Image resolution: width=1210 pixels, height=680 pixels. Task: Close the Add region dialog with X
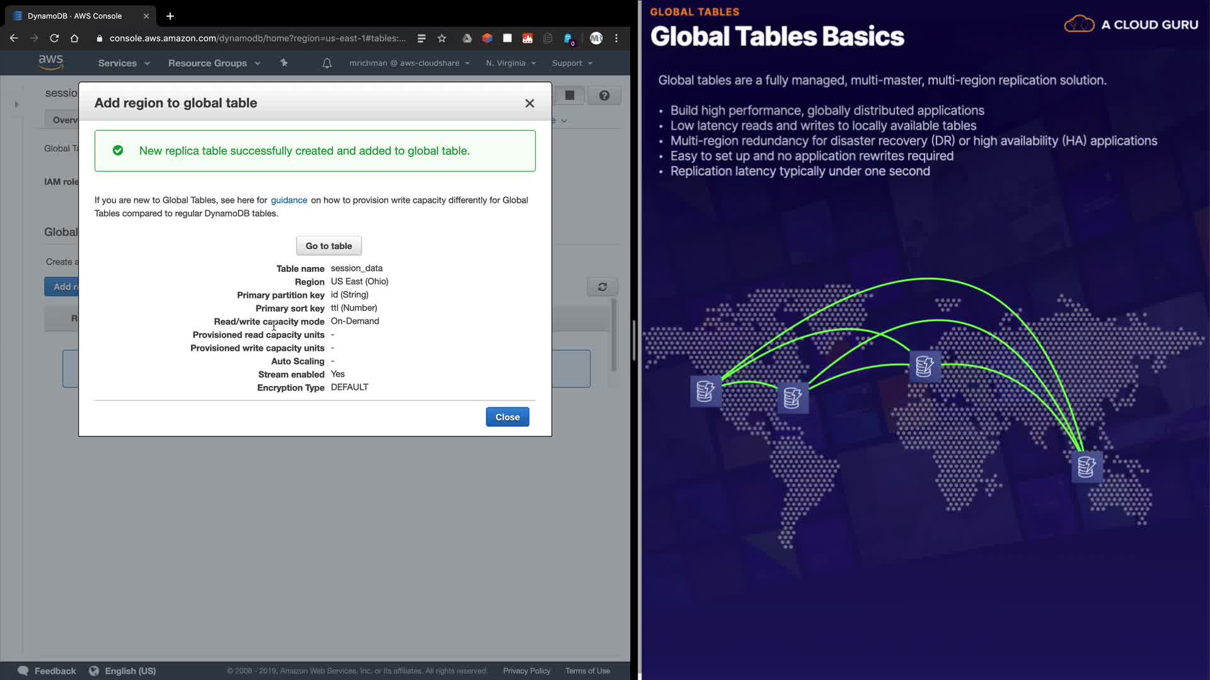[x=529, y=103]
